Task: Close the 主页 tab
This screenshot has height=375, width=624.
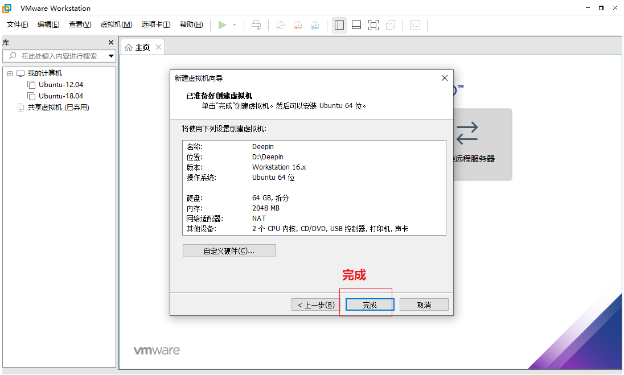Action: coord(158,47)
